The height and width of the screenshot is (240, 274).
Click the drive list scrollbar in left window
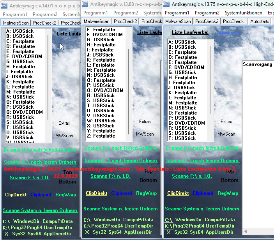48,78
